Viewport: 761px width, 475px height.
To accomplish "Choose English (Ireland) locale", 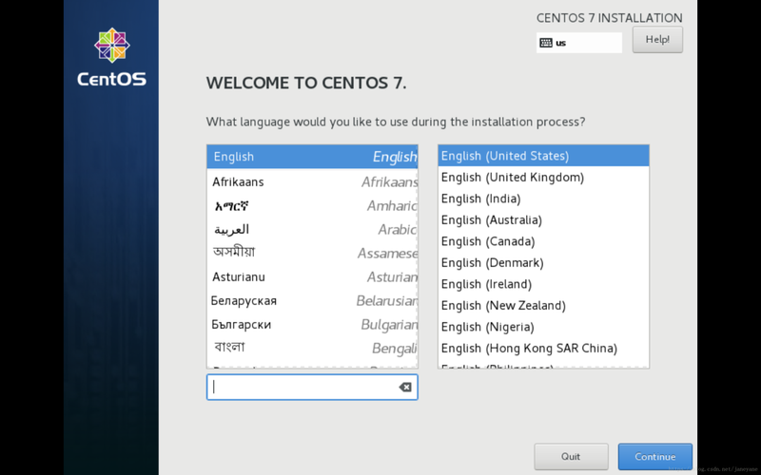I will (x=543, y=283).
